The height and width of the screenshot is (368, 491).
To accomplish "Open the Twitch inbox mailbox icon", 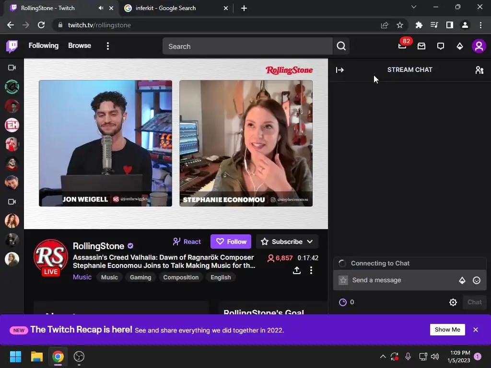I will pos(421,46).
